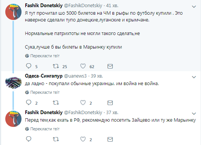This screenshot has height=145, width=201.
Task: Click Перекласти твіт under Одеса-Сингапур tweet
Action: (43, 92)
